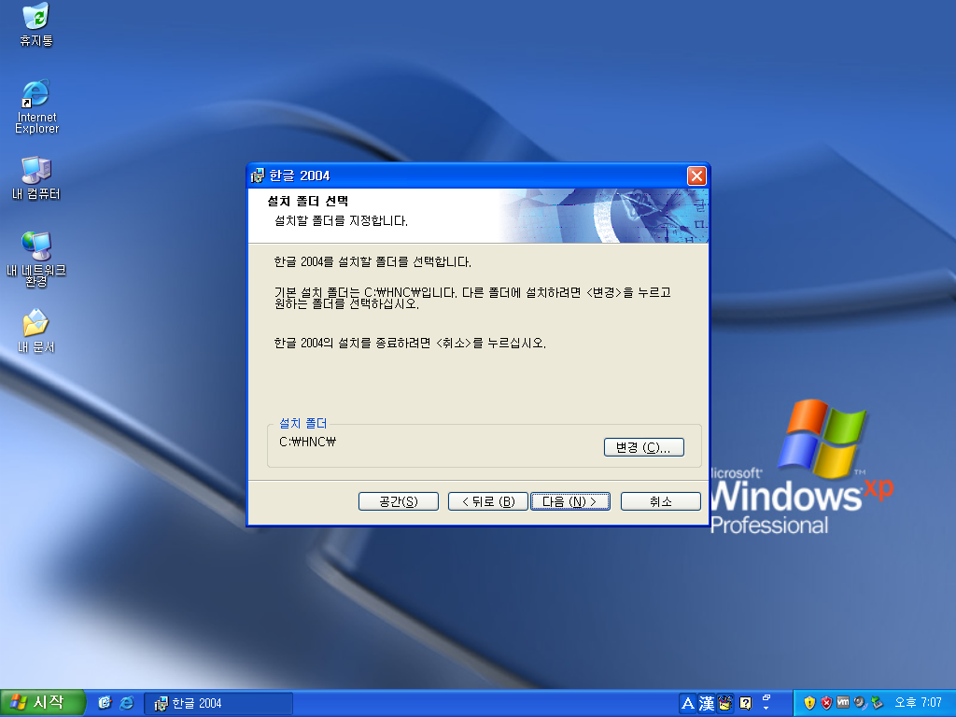This screenshot has height=717, width=956.
Task: Select the My Documents (내 문서) icon
Action: pos(36,331)
